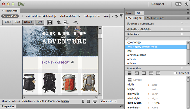Open the file management arrows dropdown
This screenshot has height=109, width=190.
pyautogui.click(x=75, y=22)
